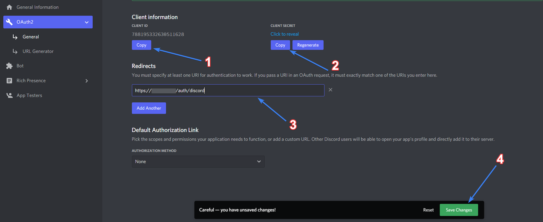Reset the unsaved changes
The image size is (543, 222).
pyautogui.click(x=428, y=210)
